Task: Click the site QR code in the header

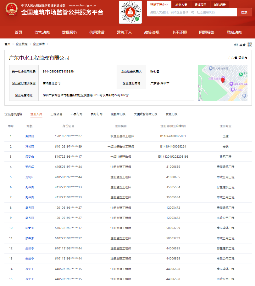Action: tap(130, 13)
